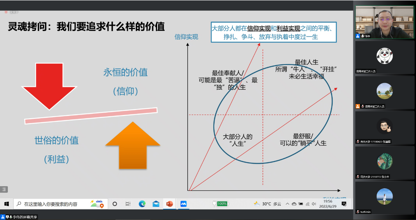The image size is (416, 220).
Task: Open Tencent Meeting from the taskbar
Action: [x=183, y=204]
